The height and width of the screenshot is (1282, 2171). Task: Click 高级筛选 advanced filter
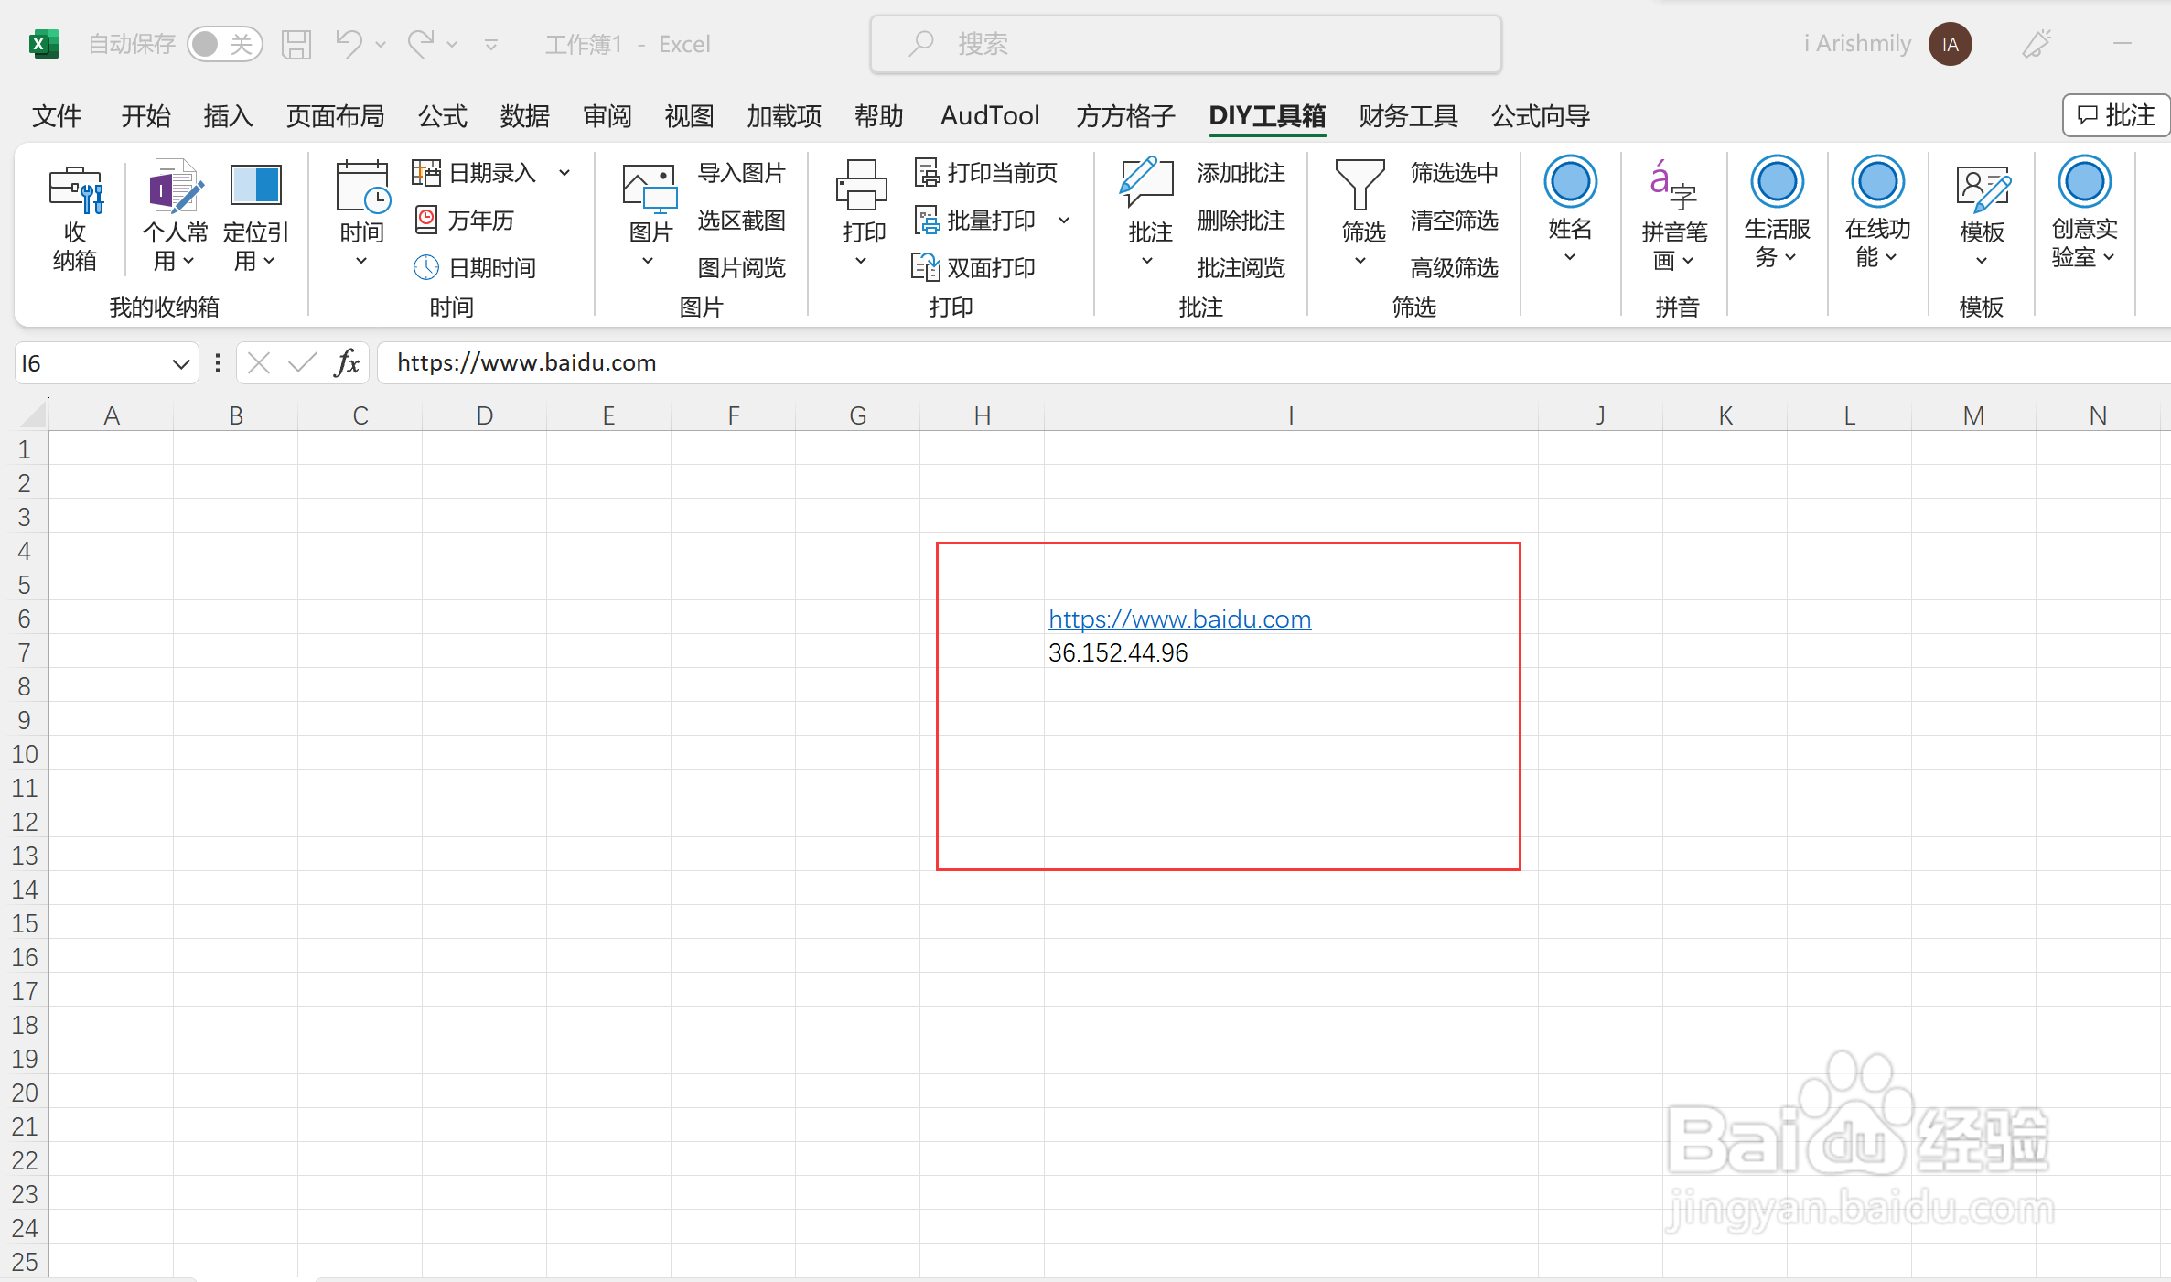(1454, 267)
